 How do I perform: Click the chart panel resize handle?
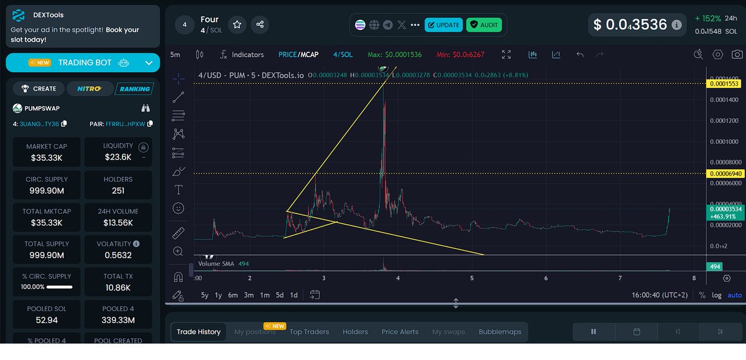tap(456, 304)
